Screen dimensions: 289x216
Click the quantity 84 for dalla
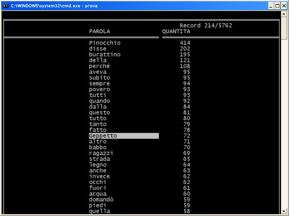[186, 107]
